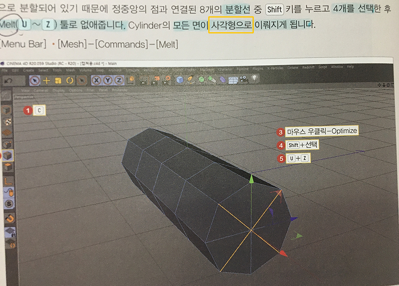399x286 pixels.
Task: Toggle the Locked Workplane icon
Action: (10, 232)
